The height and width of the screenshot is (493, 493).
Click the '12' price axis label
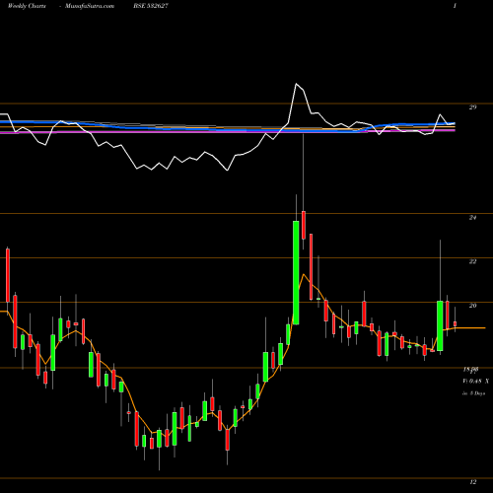(x=472, y=482)
